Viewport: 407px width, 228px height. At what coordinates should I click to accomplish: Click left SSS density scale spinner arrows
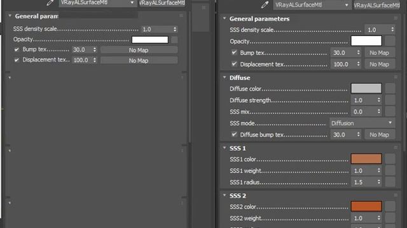[x=175, y=29]
